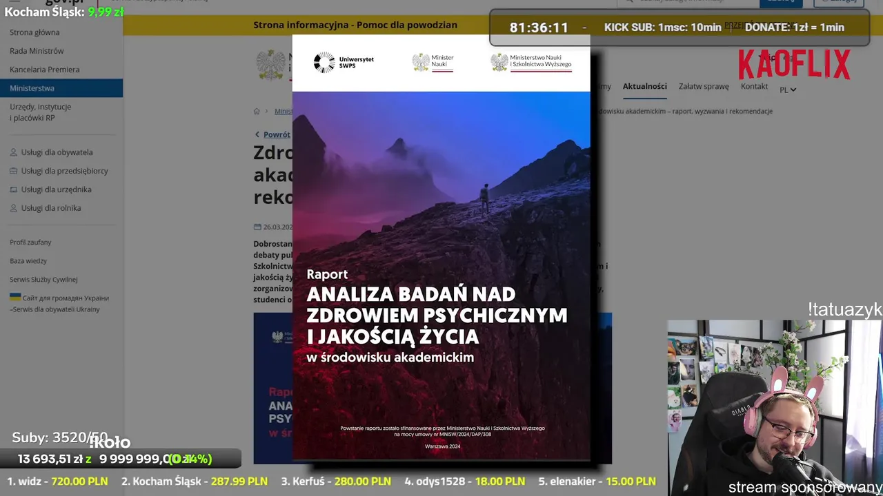This screenshot has width=883, height=496.
Task: Select the highlighted Ministerstwa sidebar item
Action: tap(61, 88)
